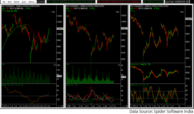
Task: Open the Reports menu
Action: coord(17,2)
